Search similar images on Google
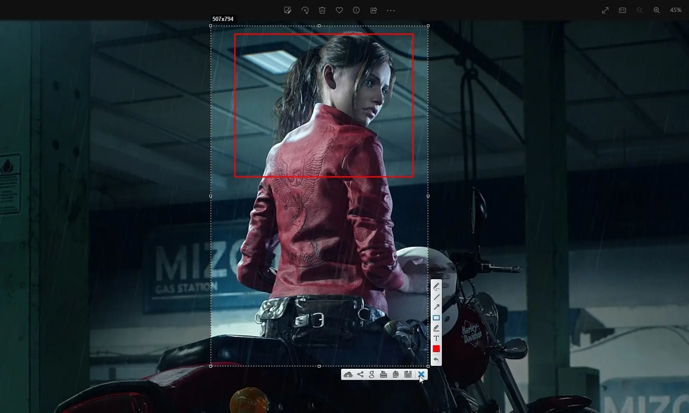Screen dimensions: 689x413 372,374
